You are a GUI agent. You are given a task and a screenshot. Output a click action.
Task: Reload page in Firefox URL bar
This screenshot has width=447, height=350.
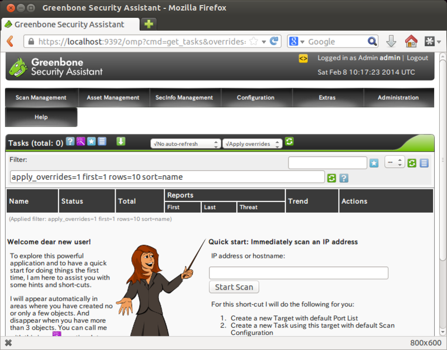click(274, 41)
